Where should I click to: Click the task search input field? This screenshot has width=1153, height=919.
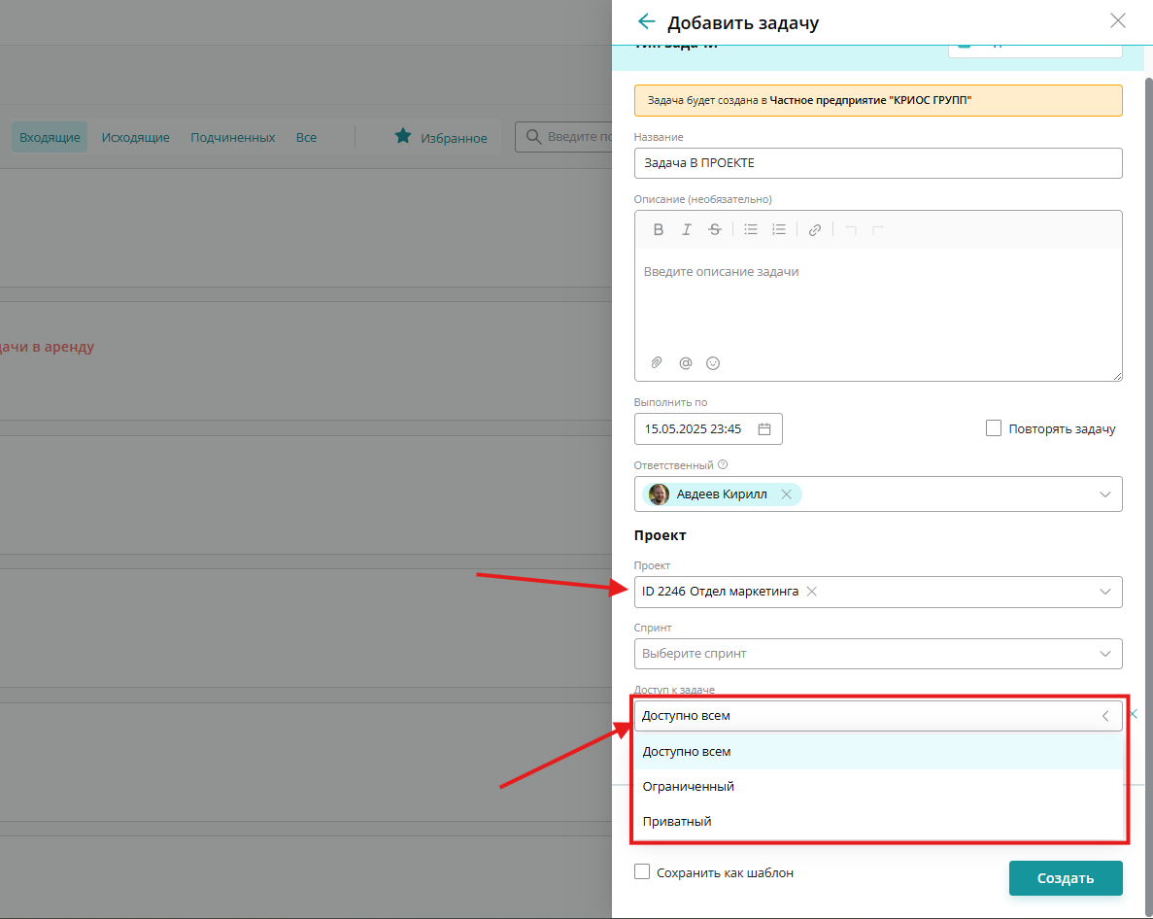564,137
